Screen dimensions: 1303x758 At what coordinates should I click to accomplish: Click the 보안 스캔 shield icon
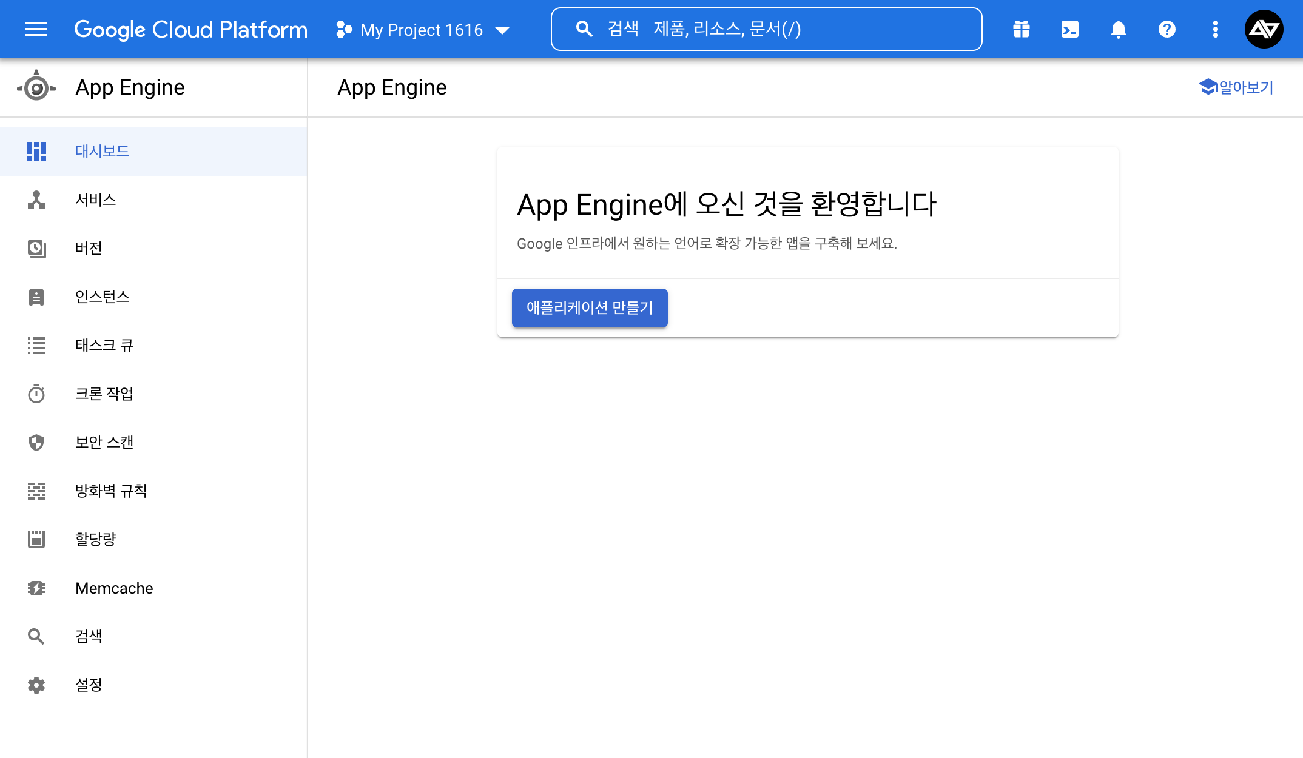pyautogui.click(x=36, y=443)
